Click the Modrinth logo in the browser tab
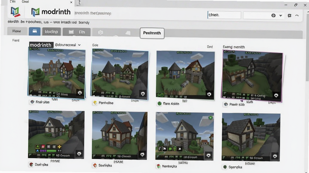The image size is (309, 173). click(15, 12)
